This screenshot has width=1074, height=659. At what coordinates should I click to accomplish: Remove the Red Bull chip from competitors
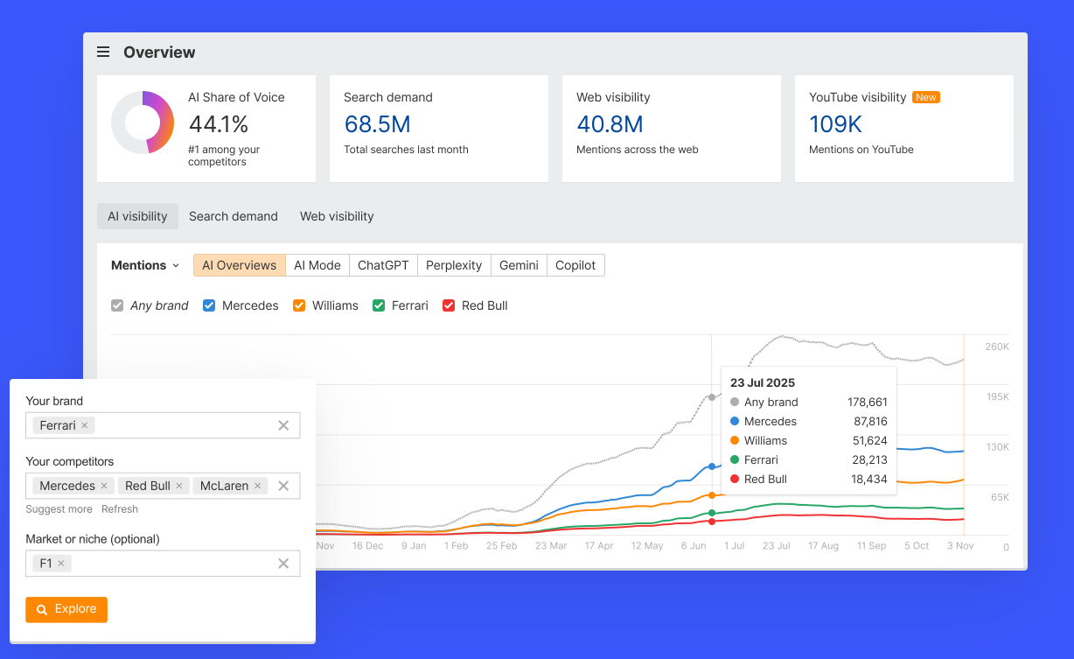pyautogui.click(x=181, y=486)
